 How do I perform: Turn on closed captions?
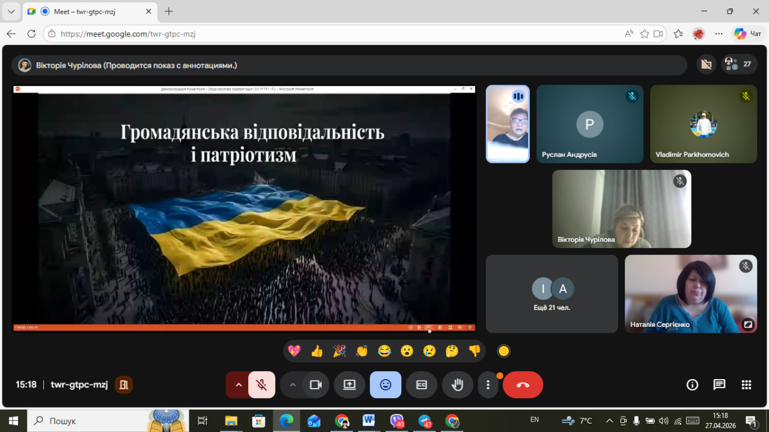click(422, 385)
